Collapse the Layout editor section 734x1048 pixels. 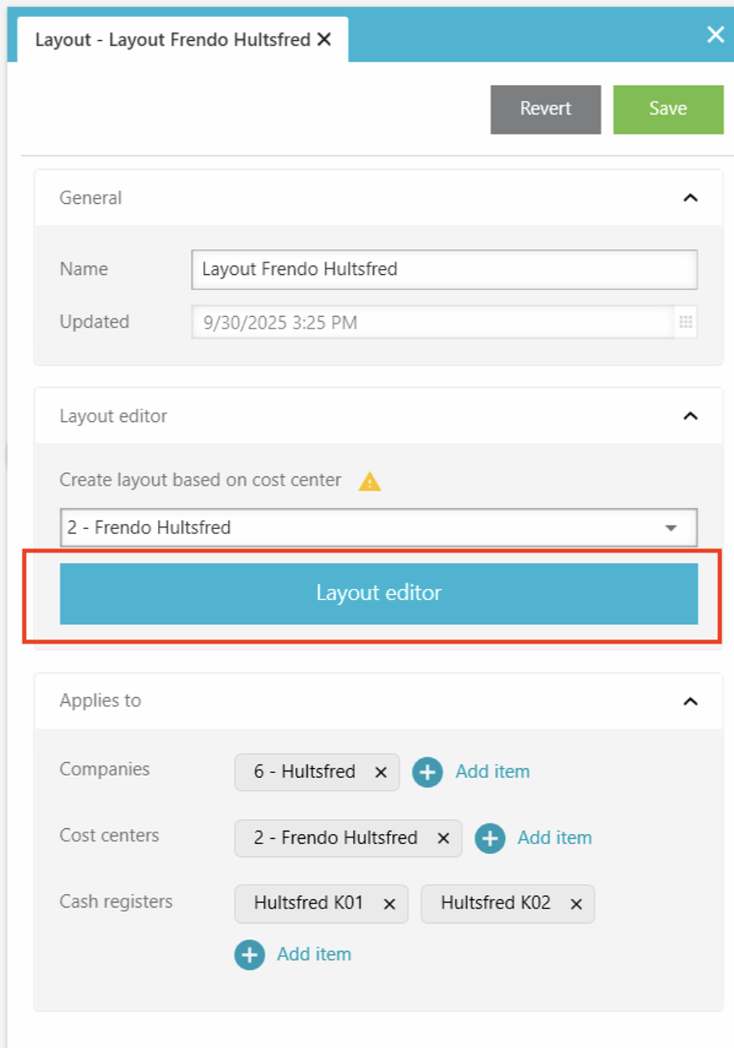[691, 416]
